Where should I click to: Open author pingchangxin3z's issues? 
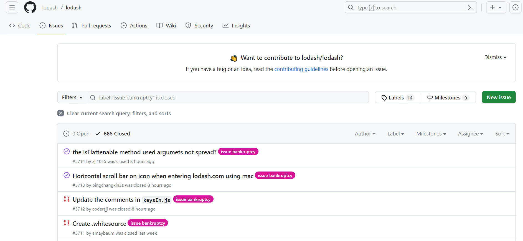coord(108,185)
